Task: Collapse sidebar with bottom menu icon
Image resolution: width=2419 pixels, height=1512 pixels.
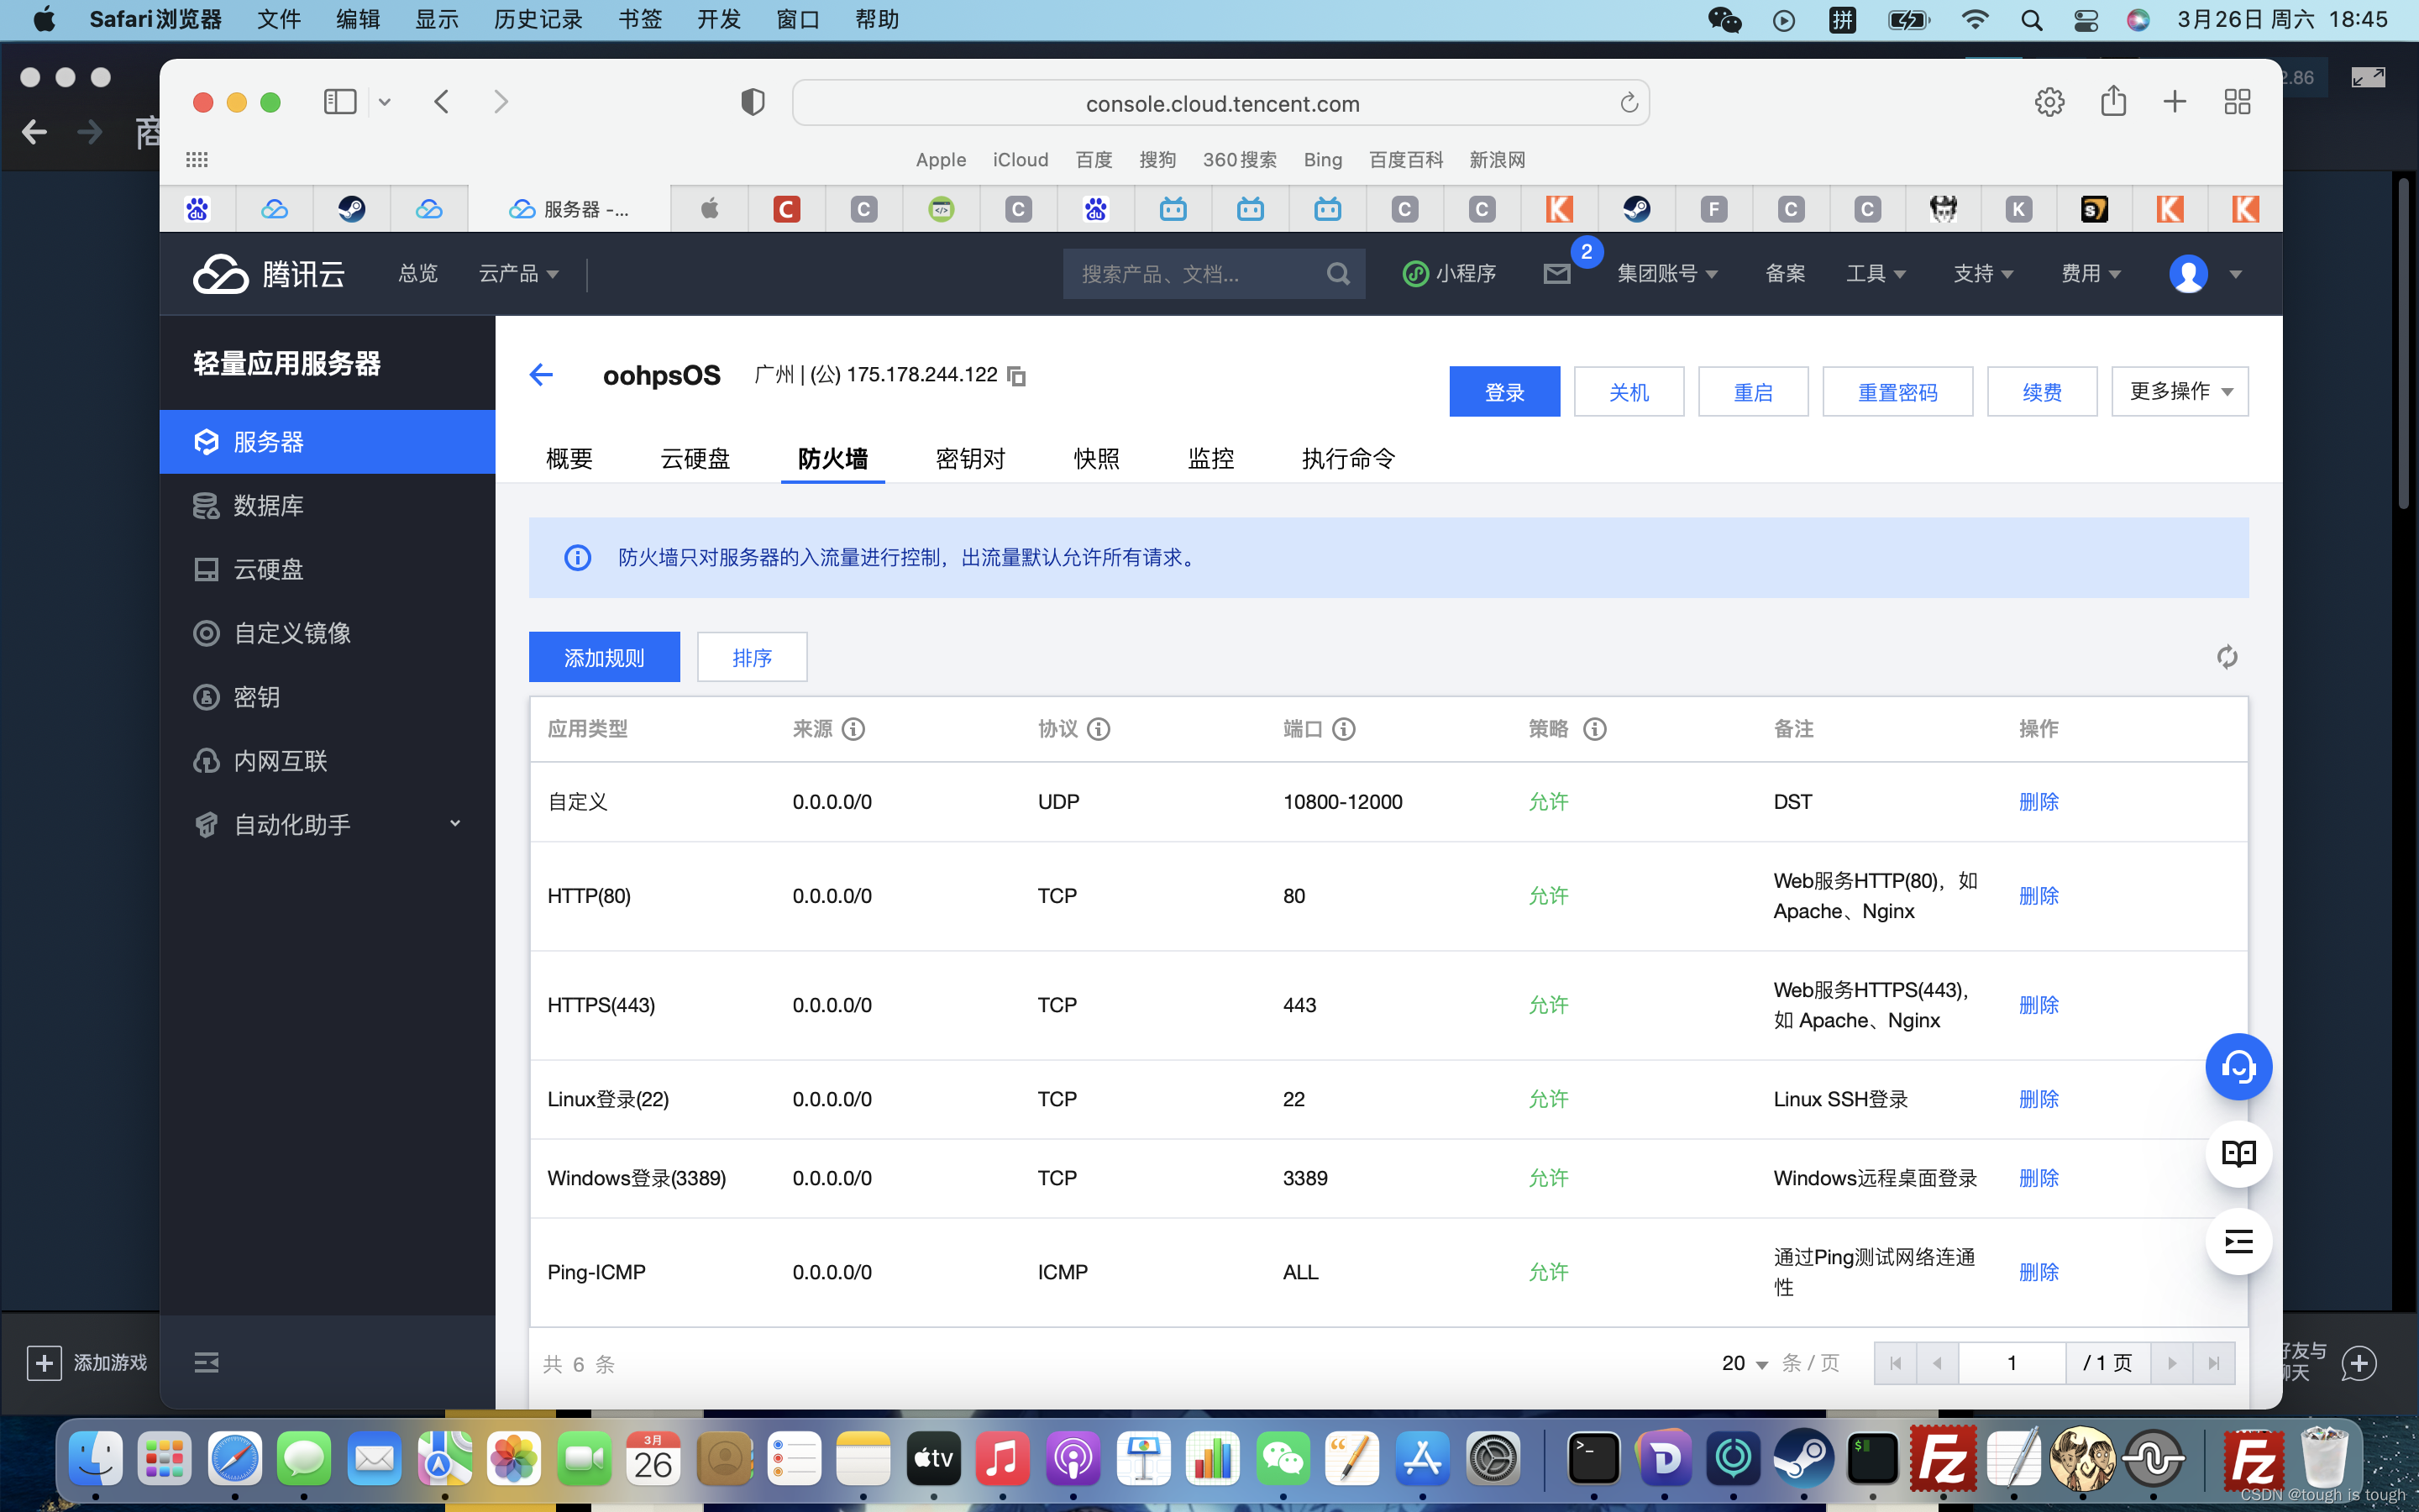Action: click(206, 1362)
